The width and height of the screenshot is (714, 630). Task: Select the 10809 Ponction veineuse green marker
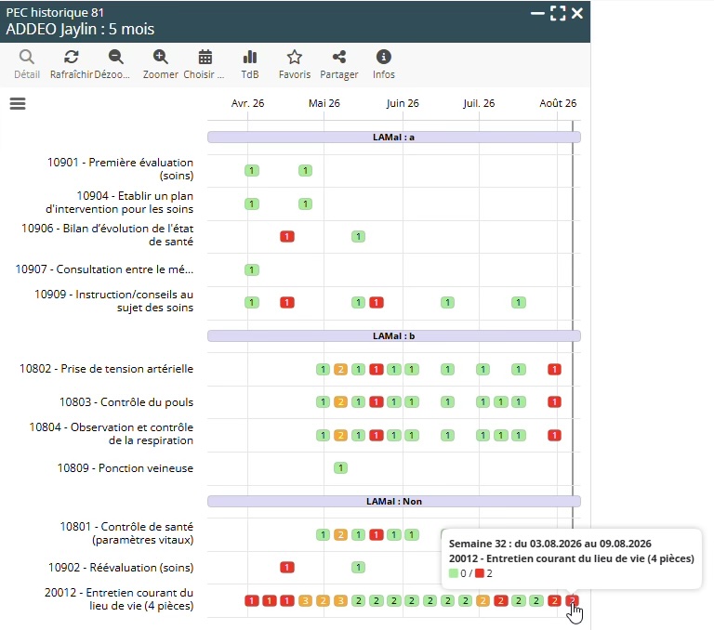click(340, 467)
